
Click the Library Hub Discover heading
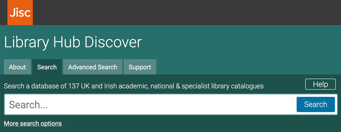coord(73,42)
